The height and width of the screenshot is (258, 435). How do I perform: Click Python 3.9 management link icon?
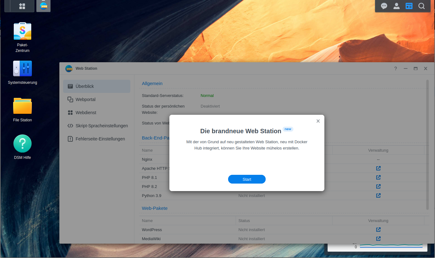(378, 195)
